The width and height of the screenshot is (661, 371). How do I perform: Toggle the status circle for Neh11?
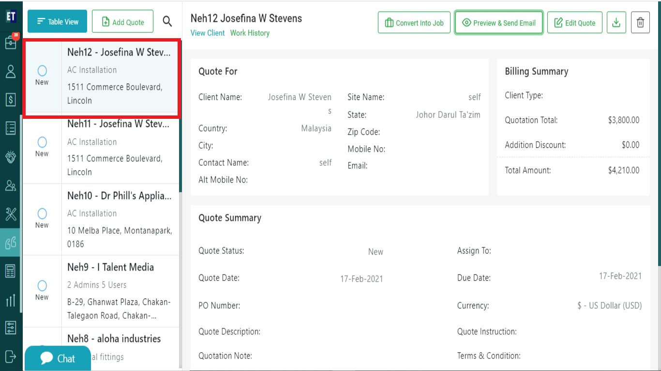42,143
